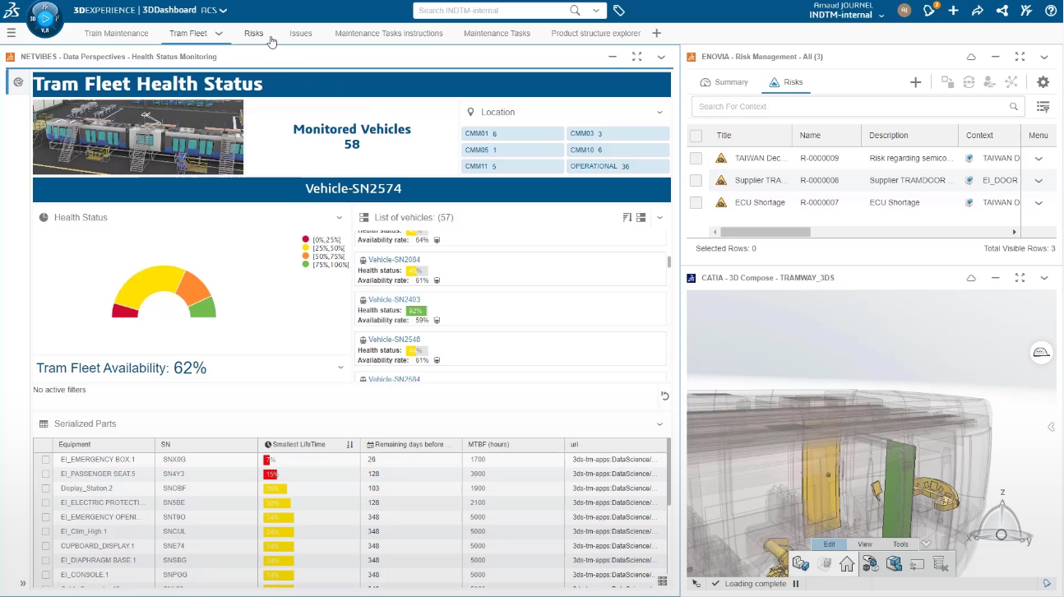Open the INDTM-internal platform dropdown
The height and width of the screenshot is (597, 1064).
click(x=881, y=16)
